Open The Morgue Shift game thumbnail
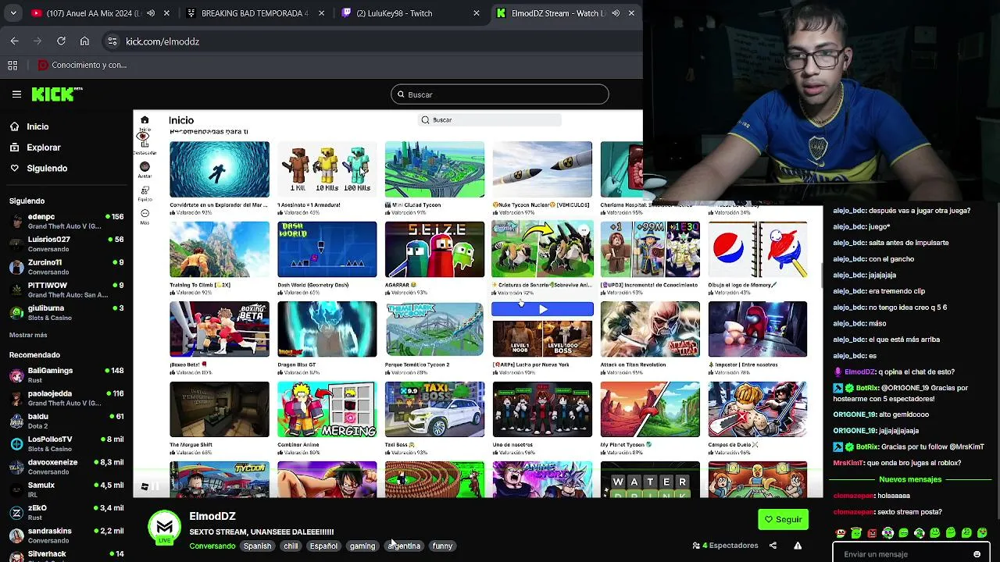 220,410
